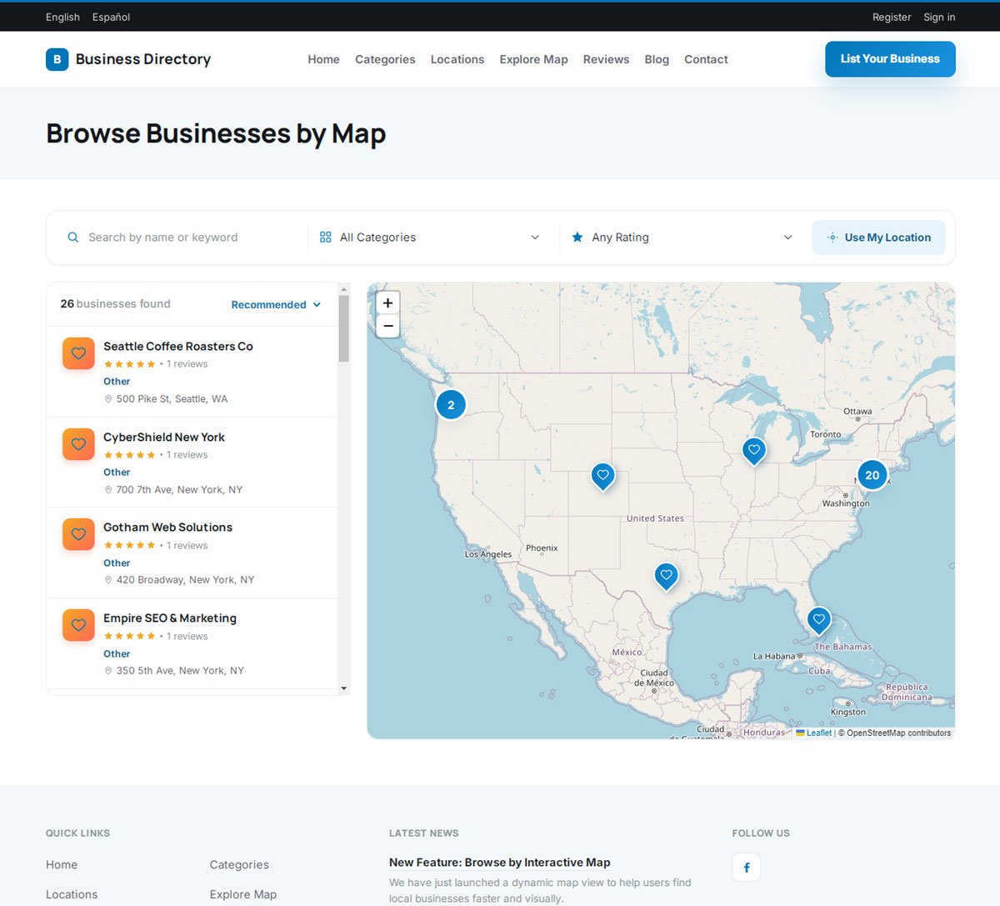
Task: Switch language to Español
Action: point(111,17)
